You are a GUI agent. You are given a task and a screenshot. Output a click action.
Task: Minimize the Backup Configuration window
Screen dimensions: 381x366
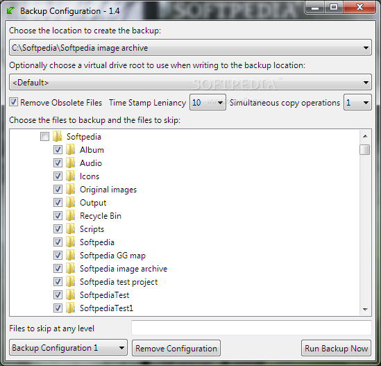315,8
